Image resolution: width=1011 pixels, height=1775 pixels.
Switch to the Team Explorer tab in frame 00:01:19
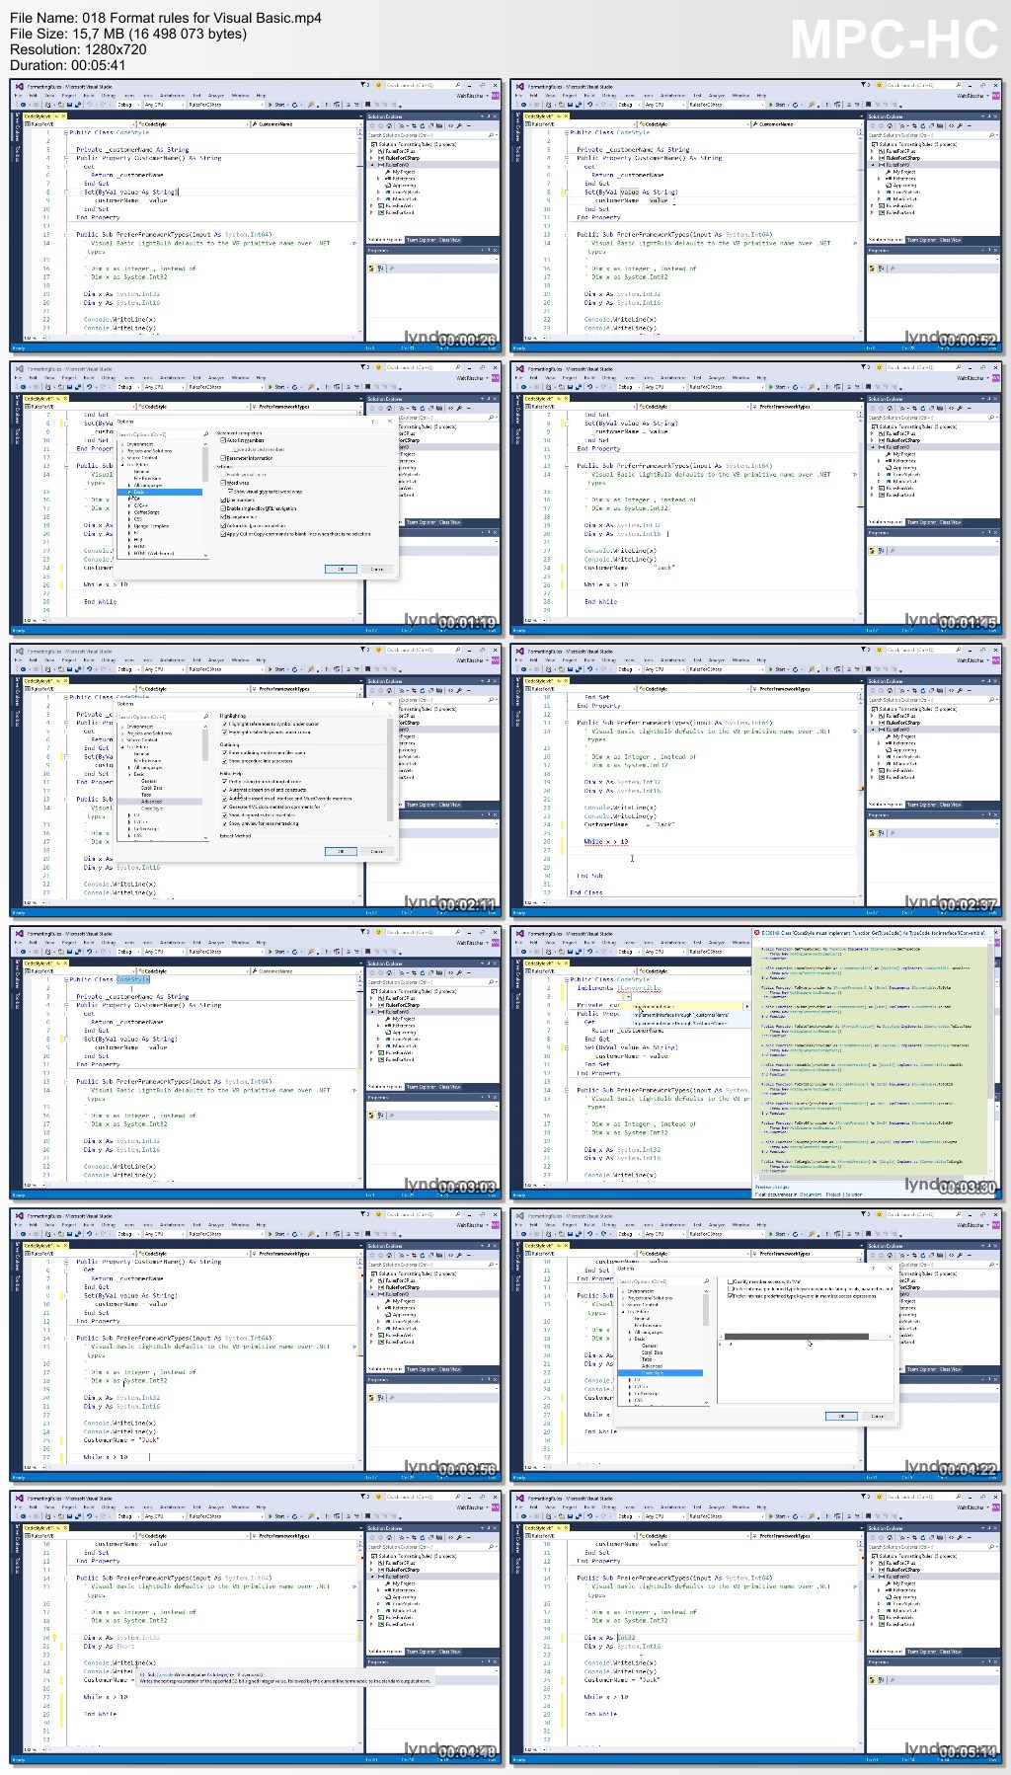tap(421, 522)
